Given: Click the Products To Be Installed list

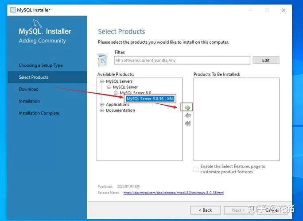Looking at the screenshot, I should coord(237,119).
